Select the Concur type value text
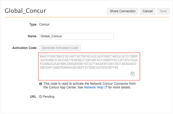Image resolution: width=173 pixels, height=114 pixels. (x=44, y=25)
